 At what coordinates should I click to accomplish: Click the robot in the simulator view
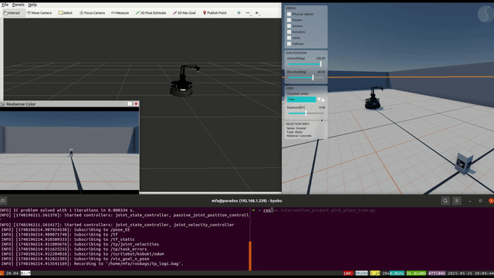coord(373,98)
